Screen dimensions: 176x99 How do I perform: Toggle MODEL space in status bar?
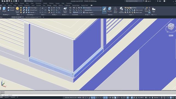click(x=79, y=98)
